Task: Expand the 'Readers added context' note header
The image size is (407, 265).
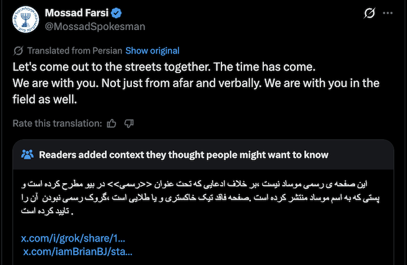Action: [x=183, y=155]
